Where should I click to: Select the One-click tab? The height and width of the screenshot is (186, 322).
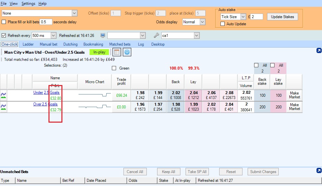tap(9, 44)
